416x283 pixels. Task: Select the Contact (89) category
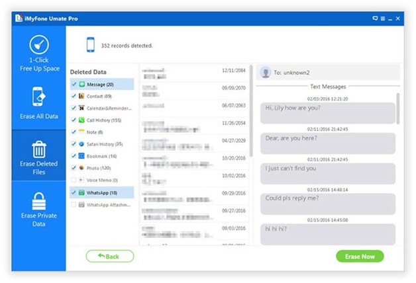99,97
